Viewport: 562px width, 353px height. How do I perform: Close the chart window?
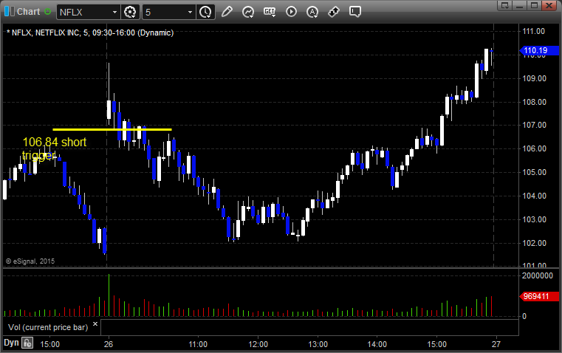pos(549,5)
